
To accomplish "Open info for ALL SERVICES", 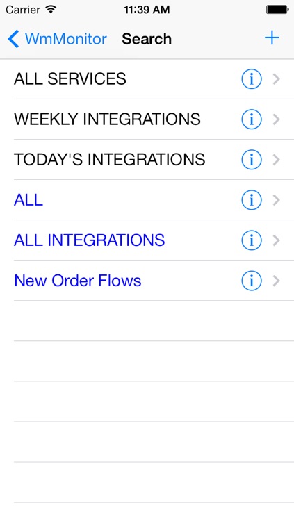I will [x=252, y=79].
